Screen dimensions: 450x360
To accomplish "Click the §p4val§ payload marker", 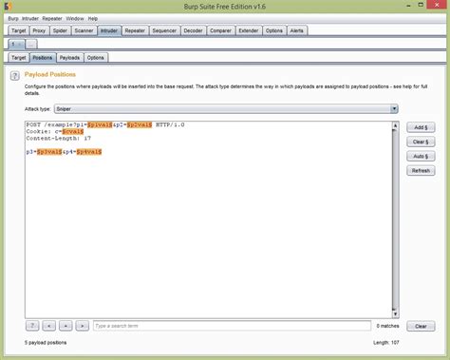I will pos(89,152).
